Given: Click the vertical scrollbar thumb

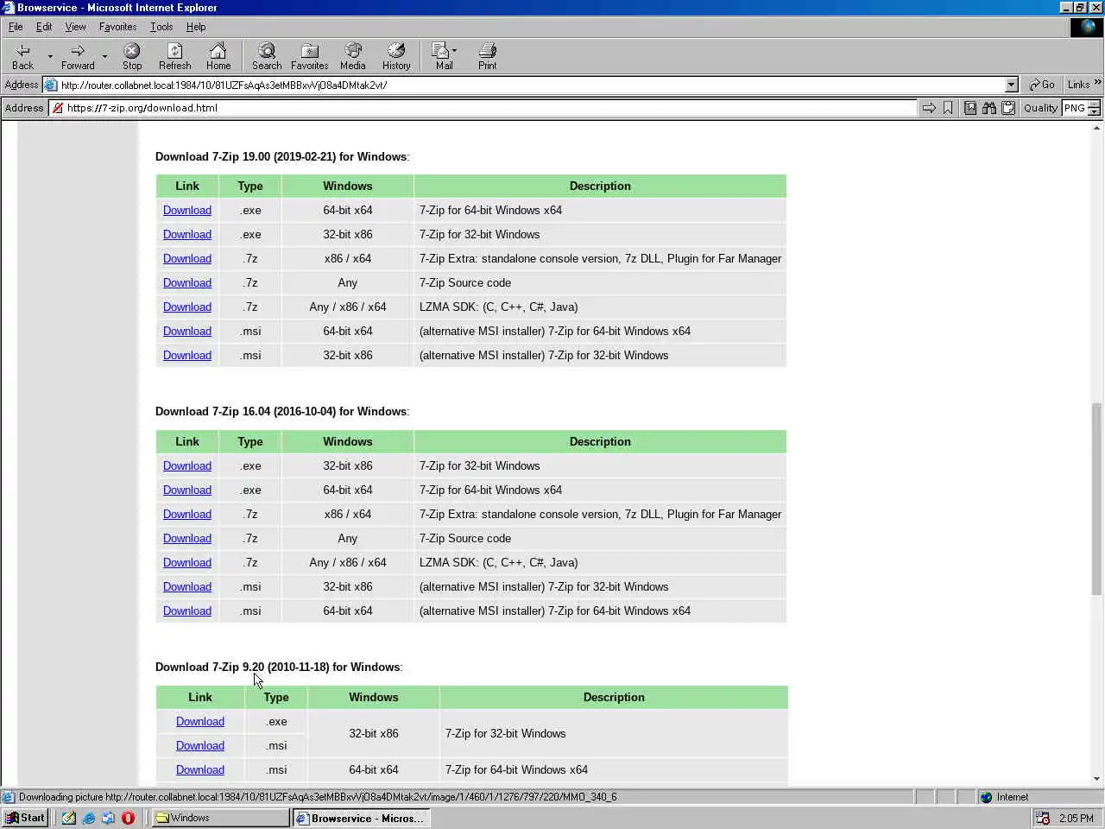Looking at the screenshot, I should pyautogui.click(x=1096, y=499).
